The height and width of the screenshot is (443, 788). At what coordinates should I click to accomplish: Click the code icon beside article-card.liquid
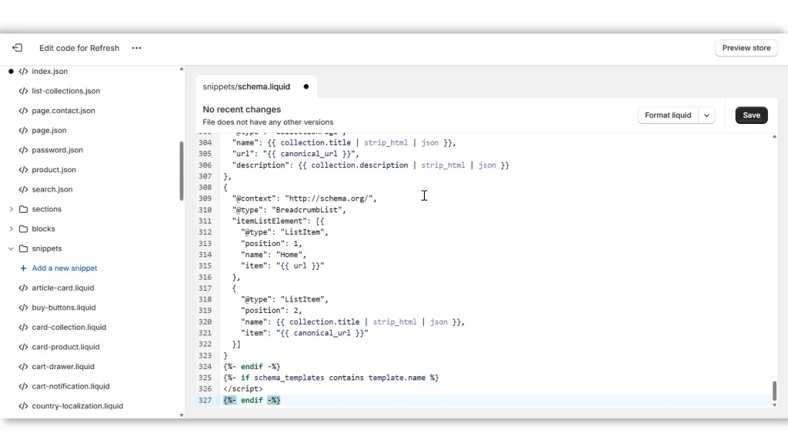coord(23,288)
